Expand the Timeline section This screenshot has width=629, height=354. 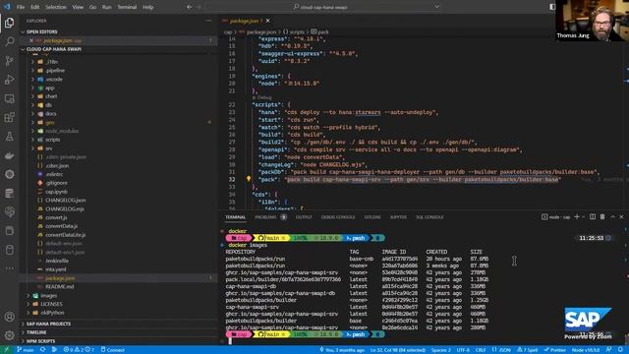tap(119, 332)
